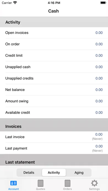Image resolution: width=108 pixels, height=191 pixels.
Task: Tap the battery status icon
Action: point(103,3)
